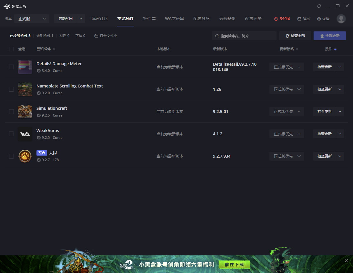353x273 pixels.
Task: Sort by 操作 column arrow
Action: (335, 49)
